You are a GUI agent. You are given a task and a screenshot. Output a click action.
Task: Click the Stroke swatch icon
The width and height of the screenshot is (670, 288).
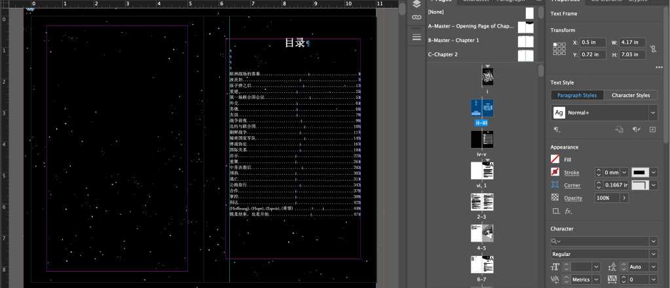pos(557,172)
